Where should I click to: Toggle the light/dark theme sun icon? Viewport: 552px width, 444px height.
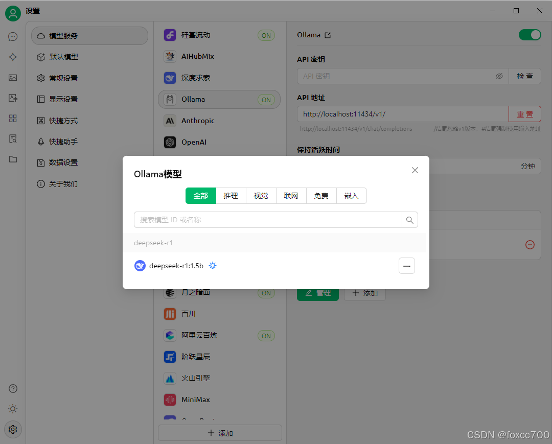tap(13, 409)
